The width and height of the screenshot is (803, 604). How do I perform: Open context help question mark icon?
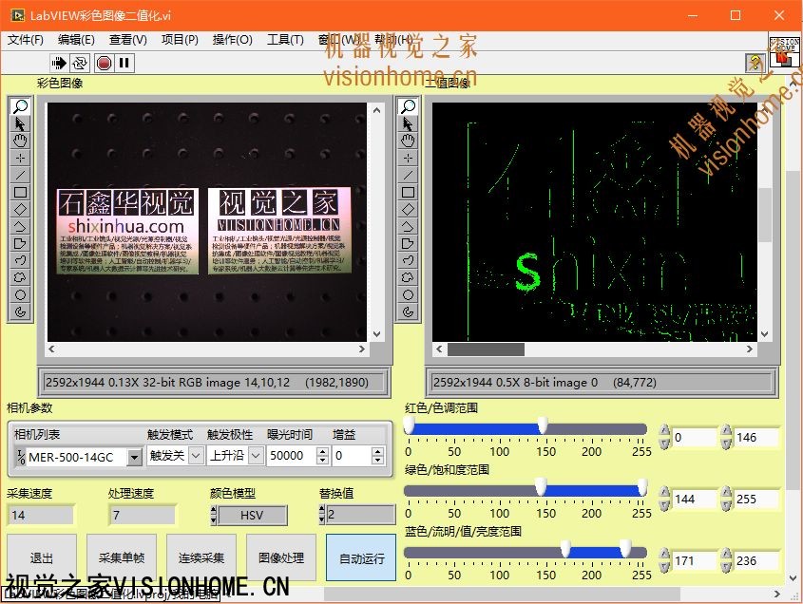[x=755, y=63]
